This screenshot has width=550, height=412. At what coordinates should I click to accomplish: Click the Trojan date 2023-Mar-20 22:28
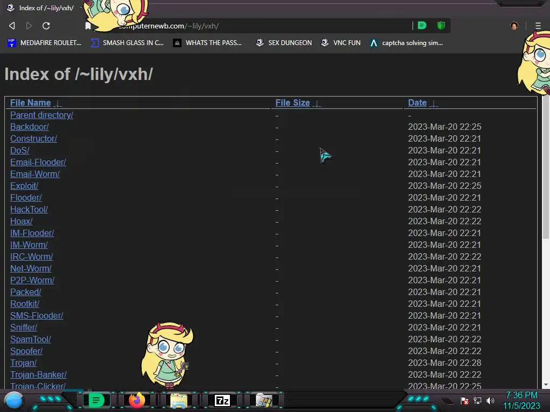[x=444, y=363]
